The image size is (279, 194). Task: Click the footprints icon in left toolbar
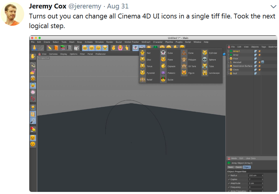(33, 99)
